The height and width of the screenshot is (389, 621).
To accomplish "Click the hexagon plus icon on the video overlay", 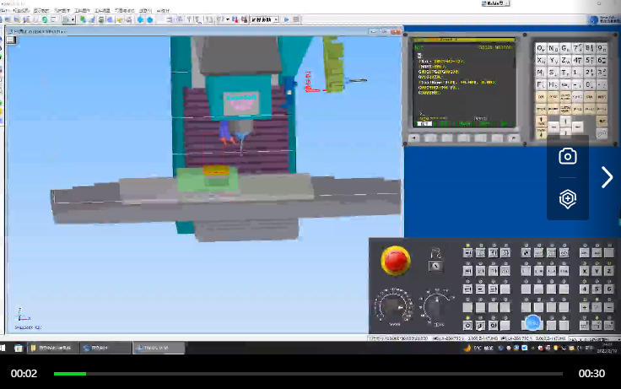I will 568,199.
